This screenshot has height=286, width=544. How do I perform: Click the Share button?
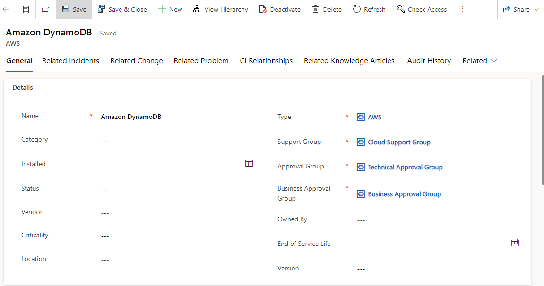pos(517,9)
